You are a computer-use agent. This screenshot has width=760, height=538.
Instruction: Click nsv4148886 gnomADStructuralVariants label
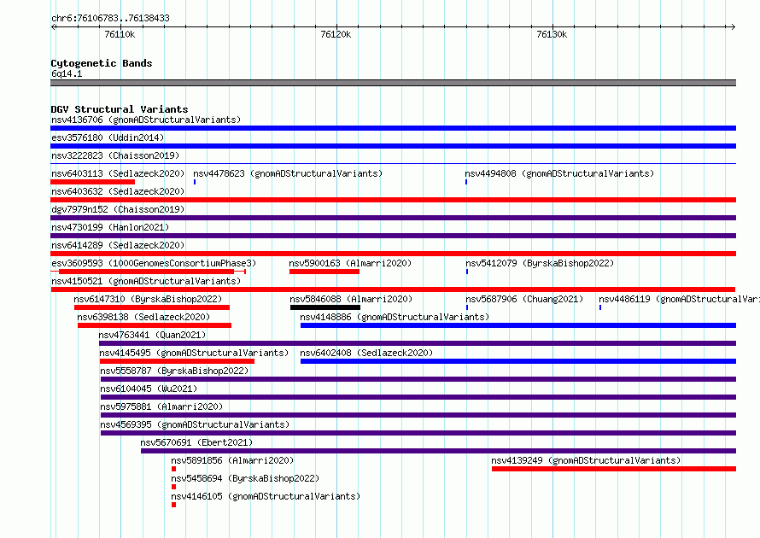pos(395,317)
